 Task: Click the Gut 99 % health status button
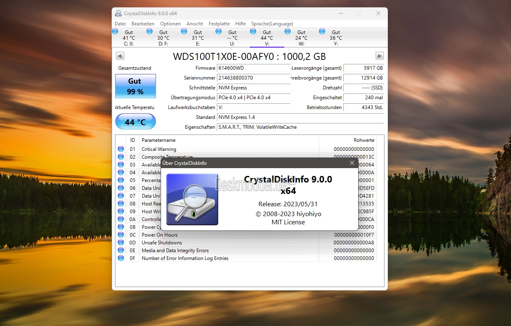click(136, 86)
